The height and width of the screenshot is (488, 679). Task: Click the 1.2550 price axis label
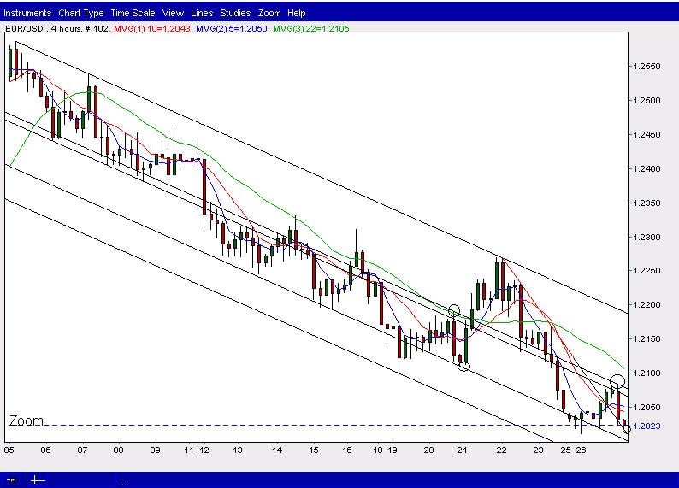[647, 67]
